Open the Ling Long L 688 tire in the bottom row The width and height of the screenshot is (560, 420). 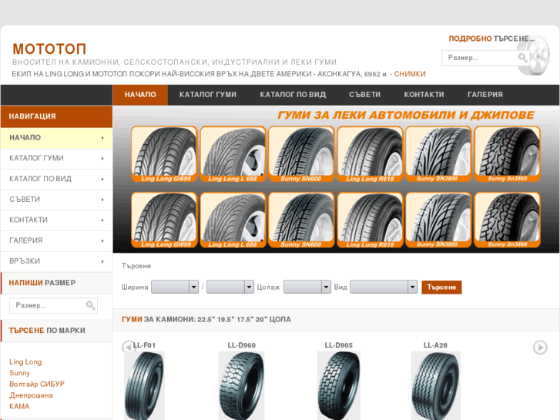[x=233, y=220]
